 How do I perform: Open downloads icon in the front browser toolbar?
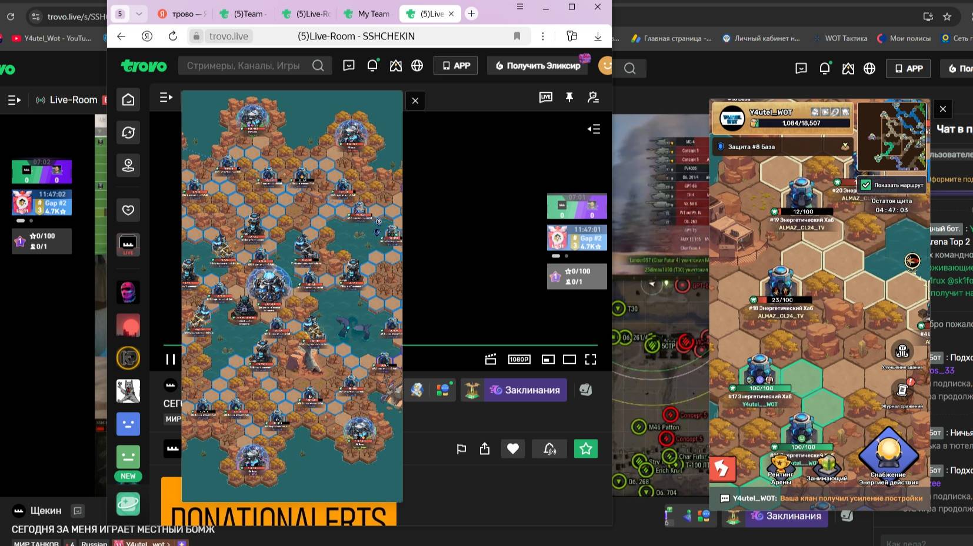point(598,36)
